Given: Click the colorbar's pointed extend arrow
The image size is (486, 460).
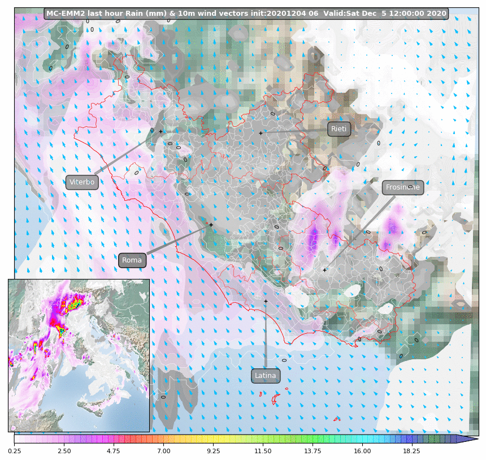Looking at the screenshot, I should point(467,439).
